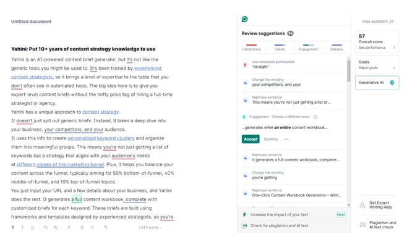The image size is (412, 247).
Task: Click the blue icon beside "It generates a full content"
Action: pyautogui.click(x=246, y=158)
